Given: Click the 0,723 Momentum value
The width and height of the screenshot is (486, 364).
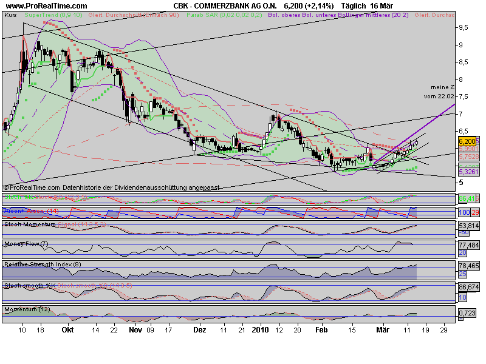Looking at the screenshot, I should click(467, 313).
